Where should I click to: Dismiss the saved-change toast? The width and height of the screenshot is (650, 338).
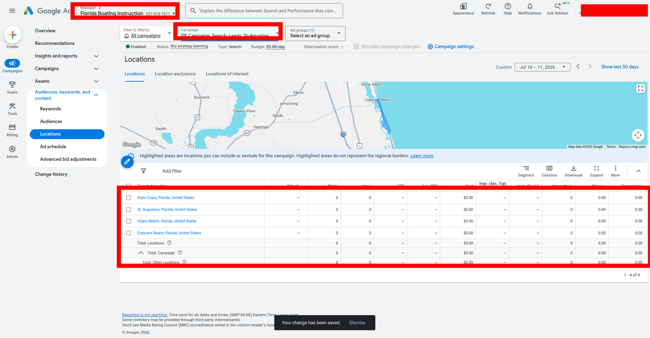click(x=357, y=323)
